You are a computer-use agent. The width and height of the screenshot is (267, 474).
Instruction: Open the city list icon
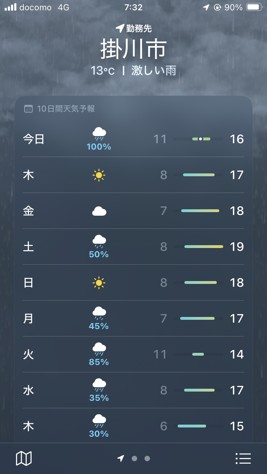pyautogui.click(x=244, y=458)
